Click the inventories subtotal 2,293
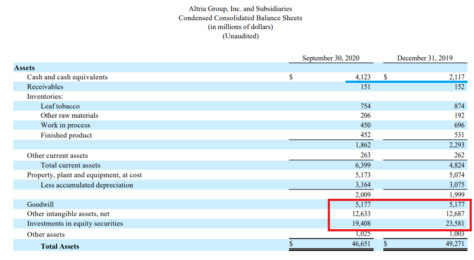The width and height of the screenshot is (474, 260). point(456,145)
